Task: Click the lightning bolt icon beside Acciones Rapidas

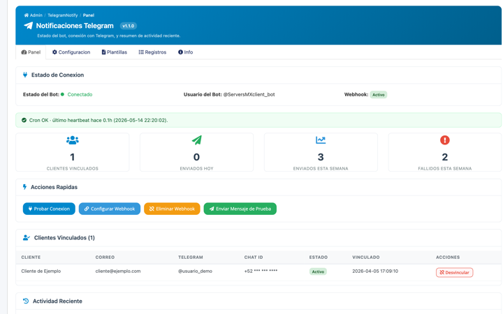Action: point(24,187)
